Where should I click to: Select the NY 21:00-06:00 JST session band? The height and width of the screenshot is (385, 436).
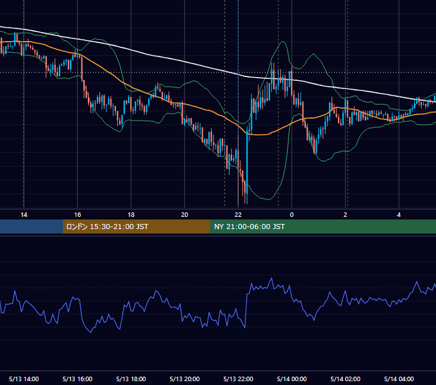(323, 227)
